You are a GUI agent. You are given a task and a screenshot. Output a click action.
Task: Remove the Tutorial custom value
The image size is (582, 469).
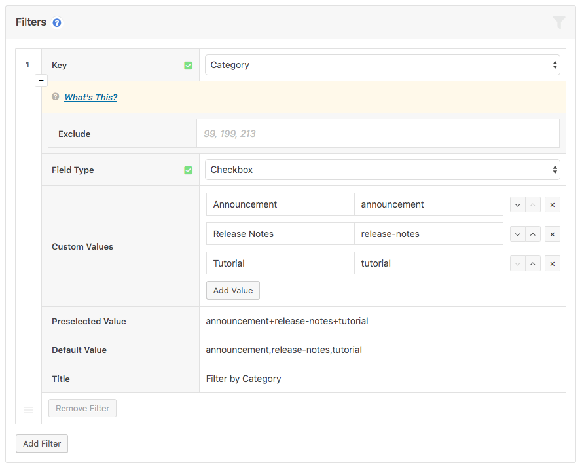(553, 264)
